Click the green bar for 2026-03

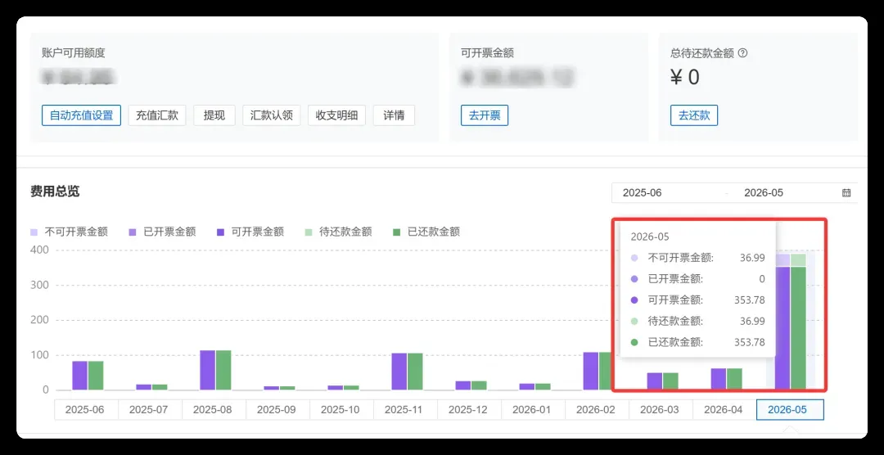tap(670, 381)
